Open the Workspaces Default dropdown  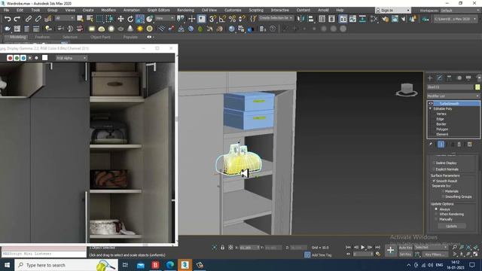460,11
